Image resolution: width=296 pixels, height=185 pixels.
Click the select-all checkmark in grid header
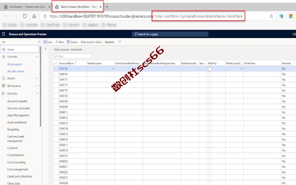click(56, 63)
